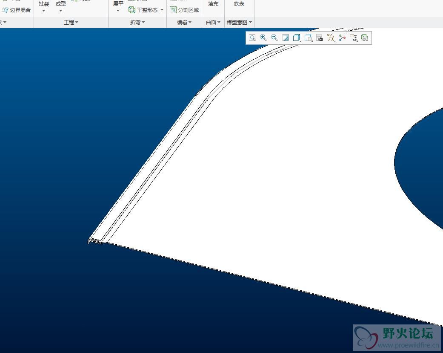Expand the 展平 (Unbend) dropdown arrow
Image resolution: width=443 pixels, height=353 pixels.
coord(118,11)
